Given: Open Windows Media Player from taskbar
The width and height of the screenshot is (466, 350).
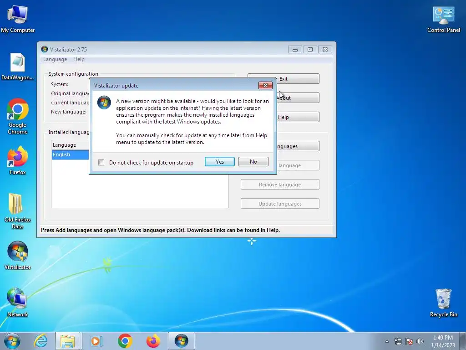Looking at the screenshot, I should 96,341.
